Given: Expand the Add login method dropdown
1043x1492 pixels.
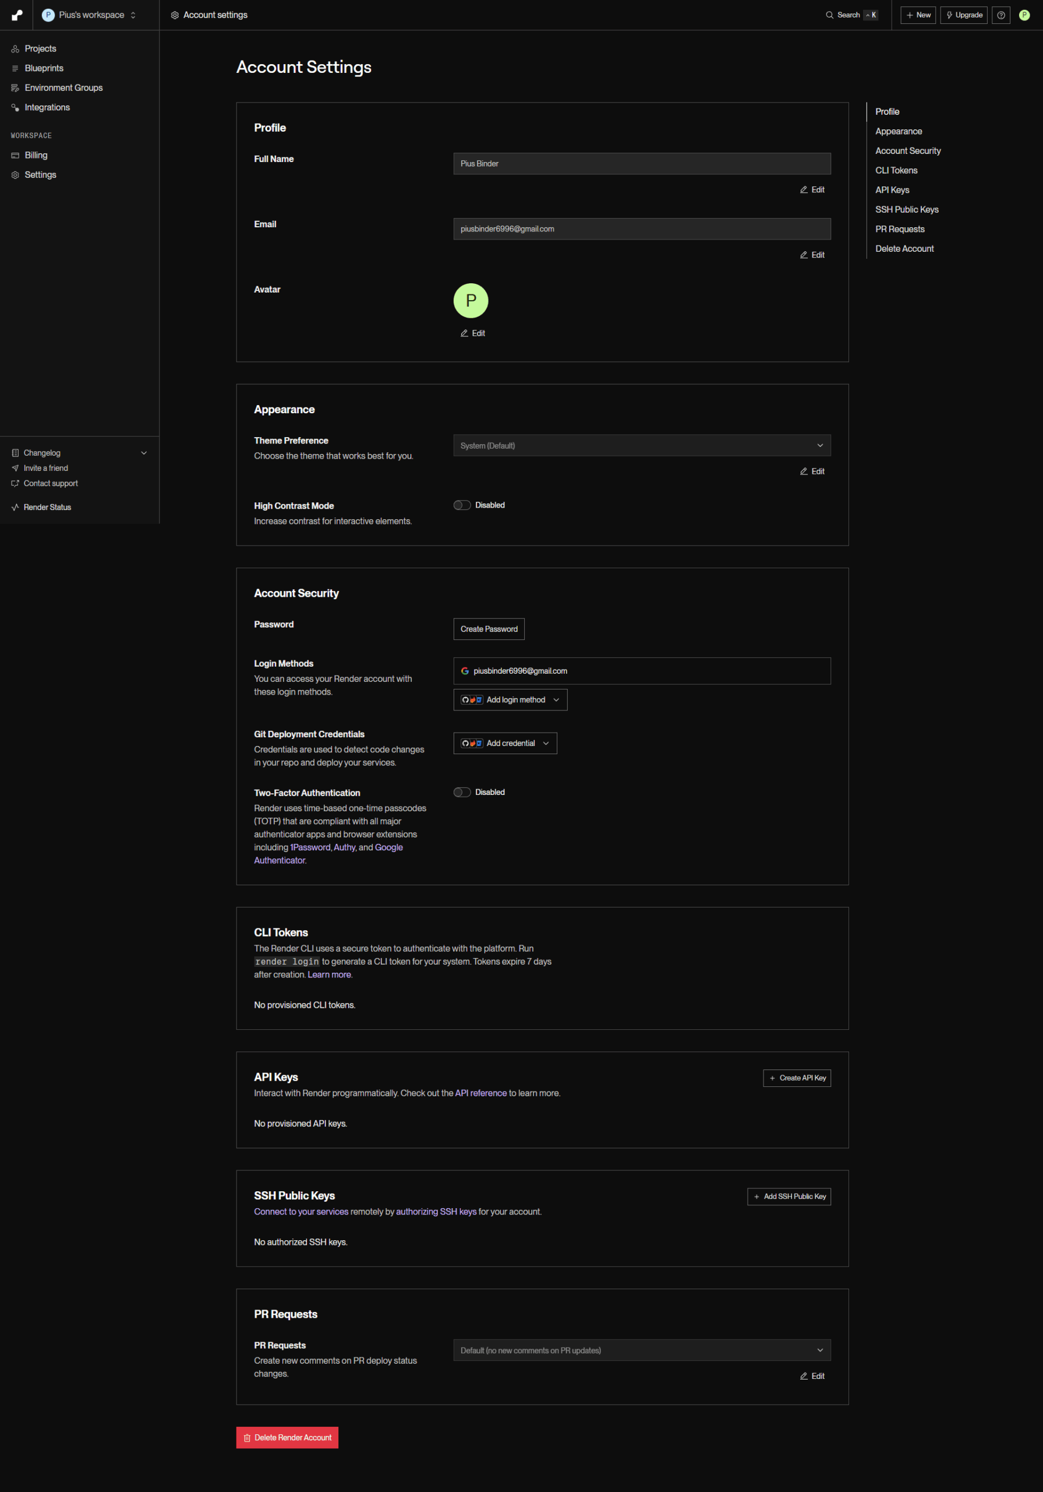Looking at the screenshot, I should pyautogui.click(x=510, y=700).
